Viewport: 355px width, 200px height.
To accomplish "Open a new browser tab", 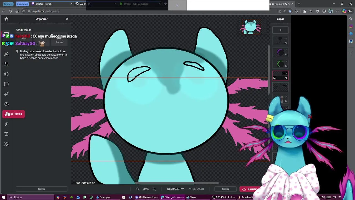I will (299, 4).
